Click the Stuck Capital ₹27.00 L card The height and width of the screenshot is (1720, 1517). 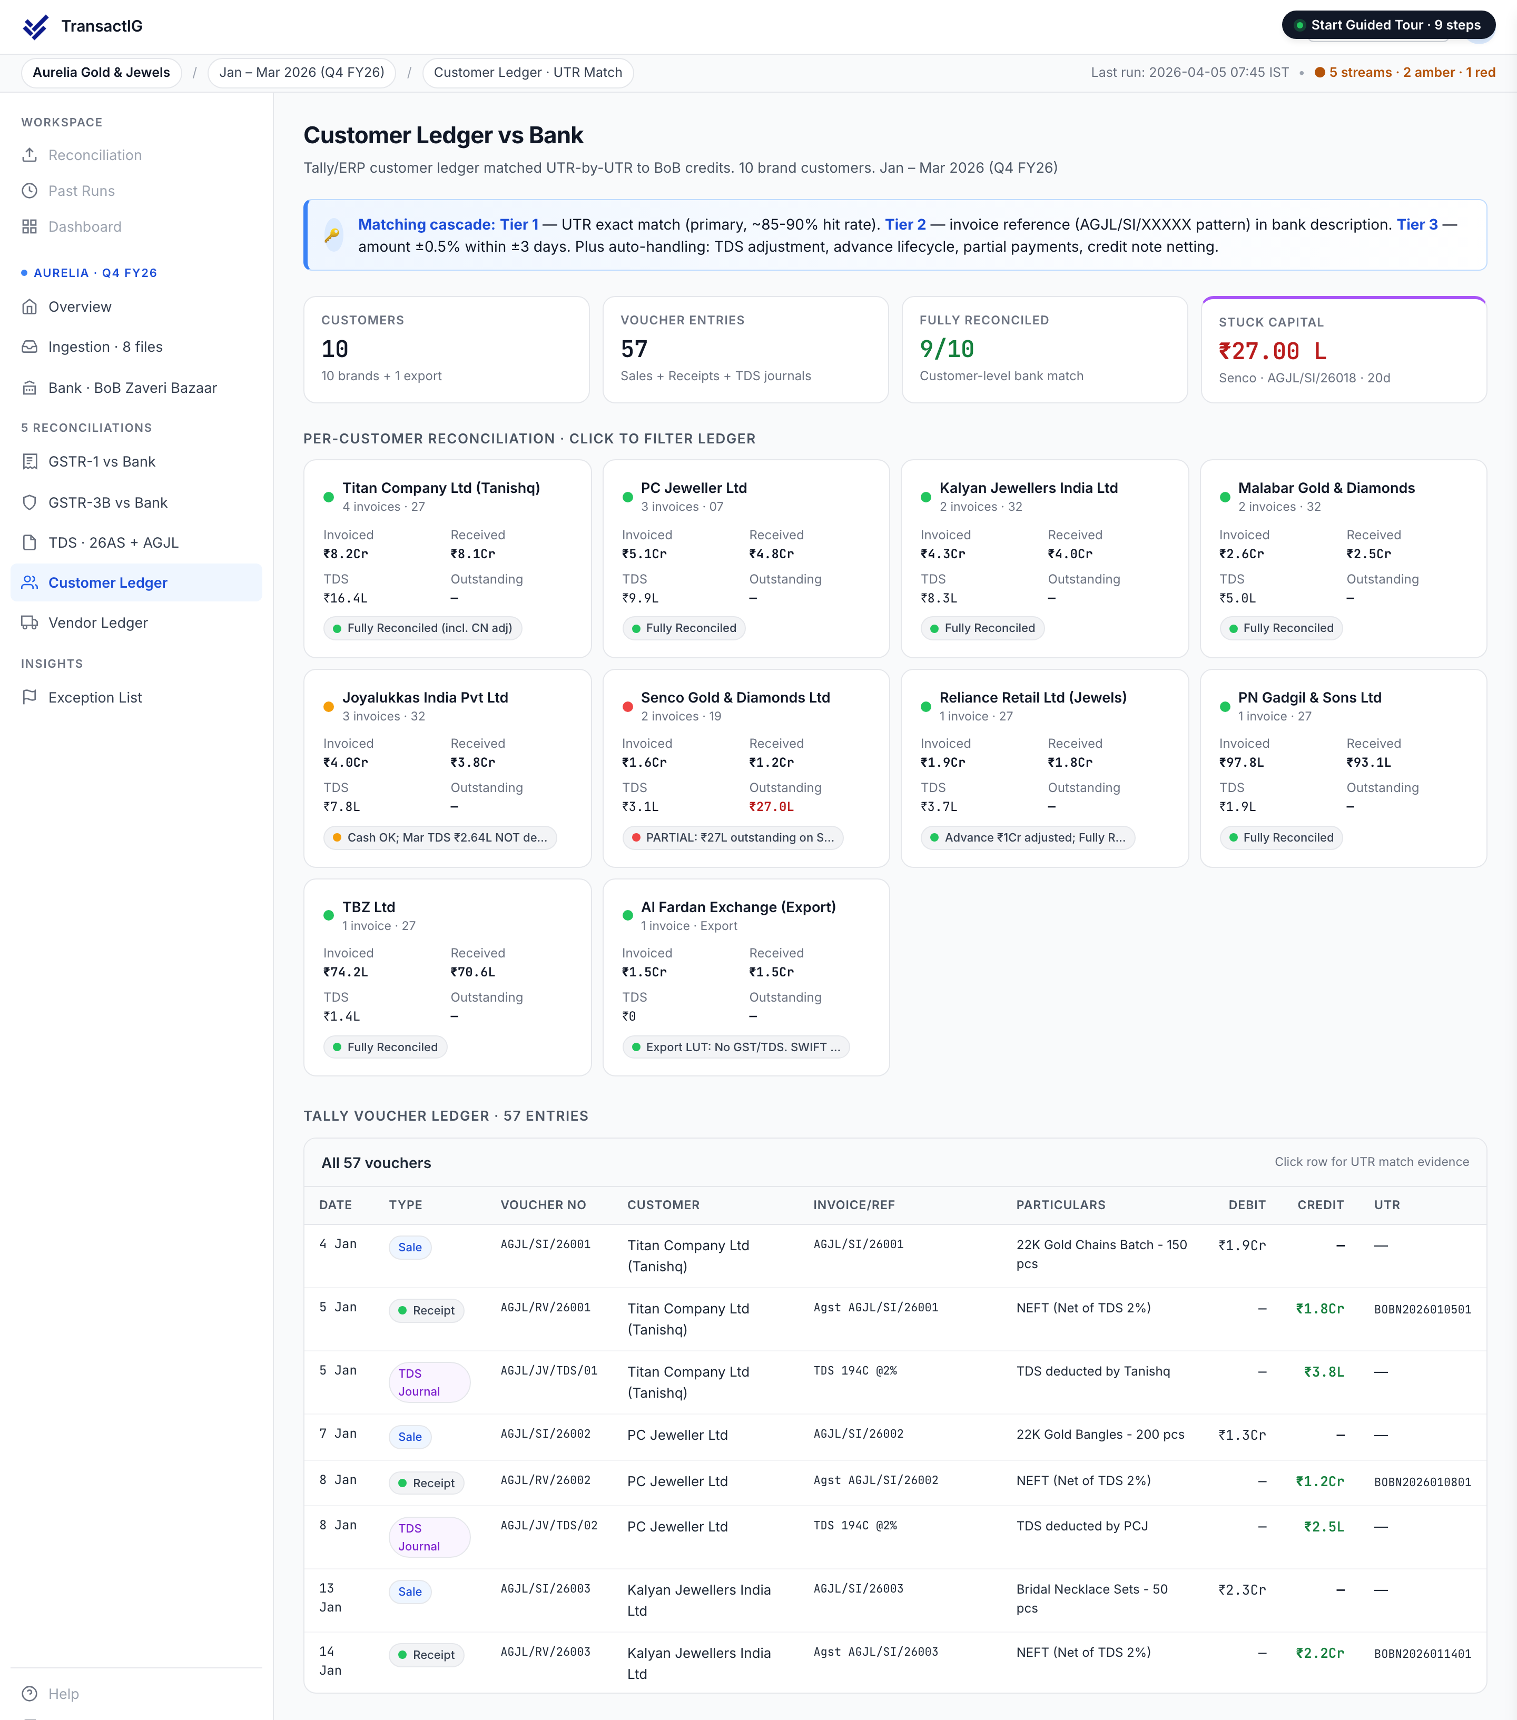pos(1344,349)
